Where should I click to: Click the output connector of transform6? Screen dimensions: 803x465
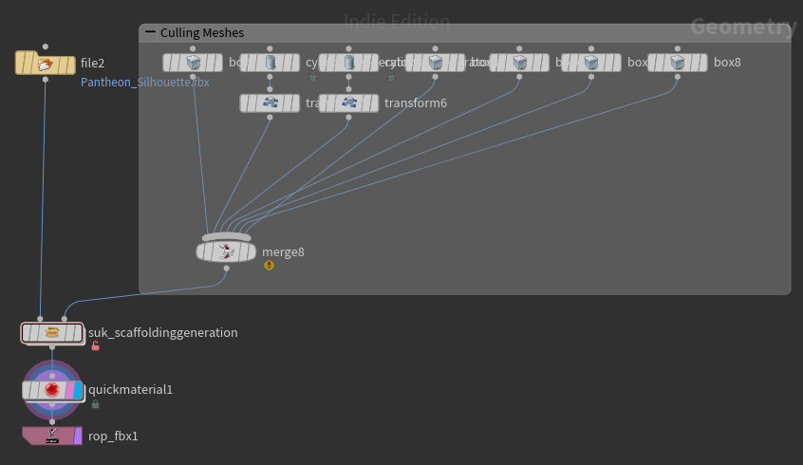348,118
